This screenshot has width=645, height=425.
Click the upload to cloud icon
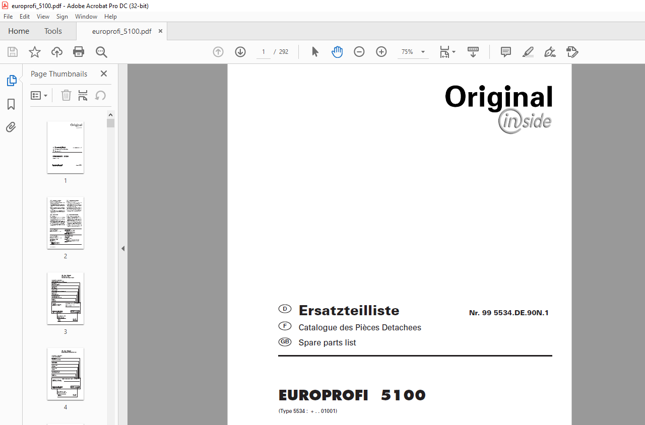point(57,52)
